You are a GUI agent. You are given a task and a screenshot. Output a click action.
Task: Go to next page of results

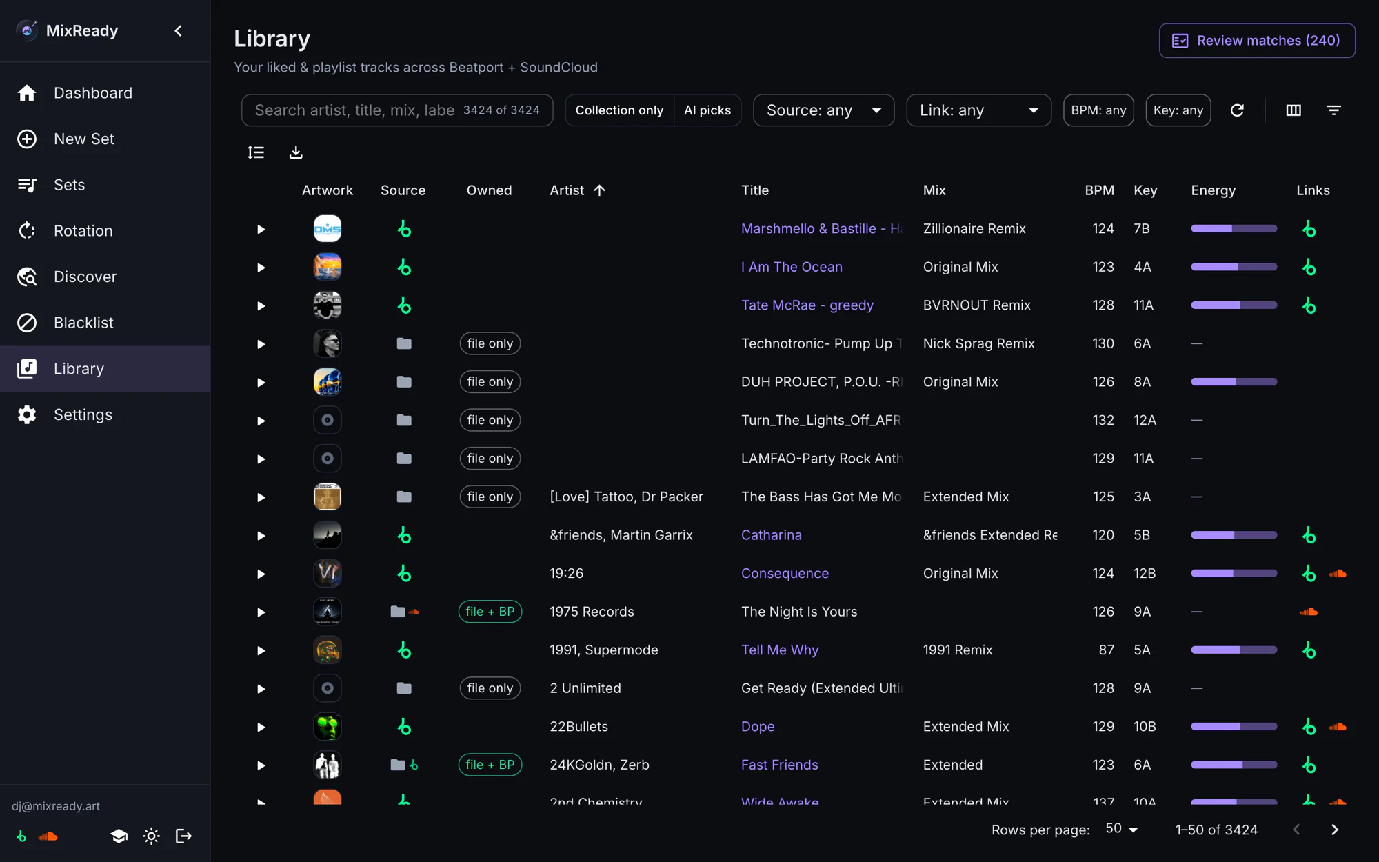1334,830
